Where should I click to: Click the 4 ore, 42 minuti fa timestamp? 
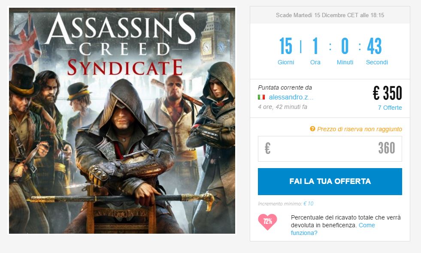(282, 107)
